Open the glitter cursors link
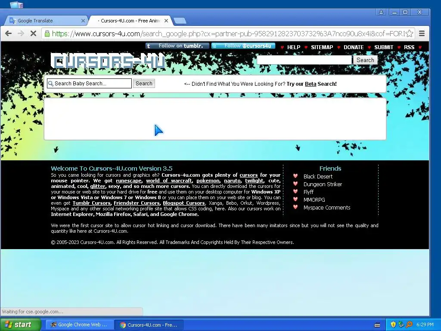 point(98,186)
